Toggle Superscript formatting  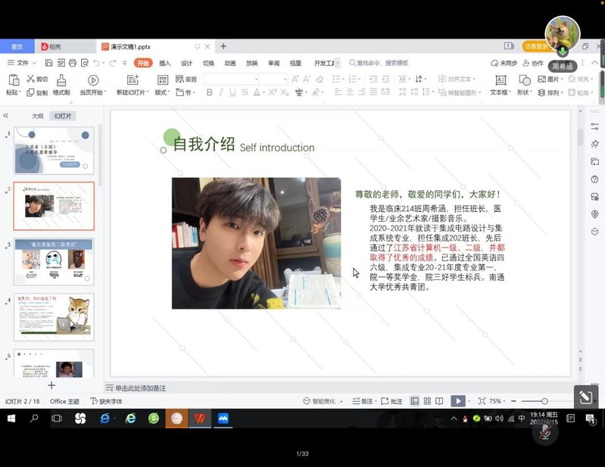tap(273, 92)
